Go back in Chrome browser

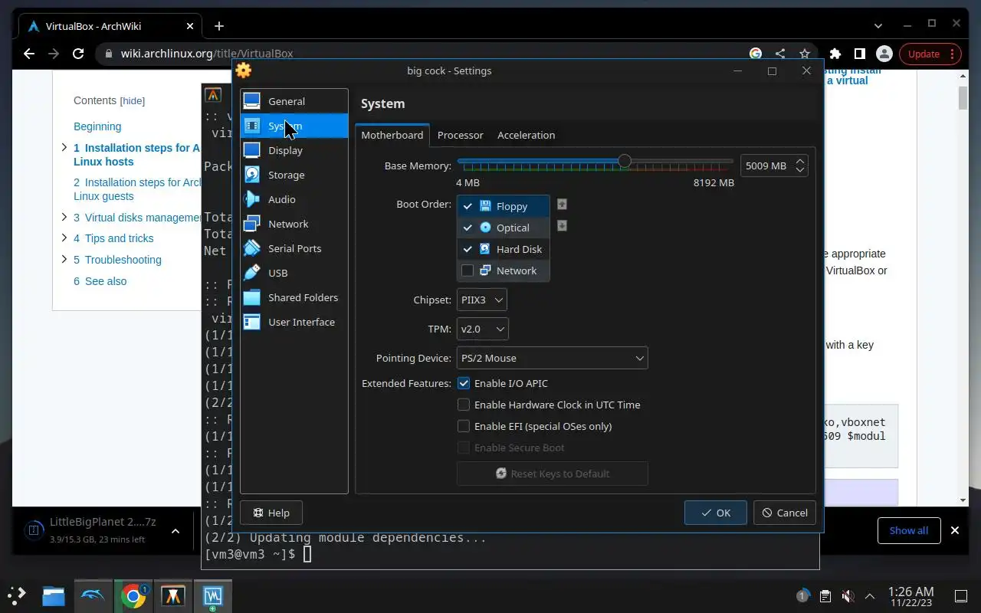[29, 54]
